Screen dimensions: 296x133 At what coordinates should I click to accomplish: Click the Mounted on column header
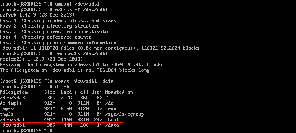119,92
